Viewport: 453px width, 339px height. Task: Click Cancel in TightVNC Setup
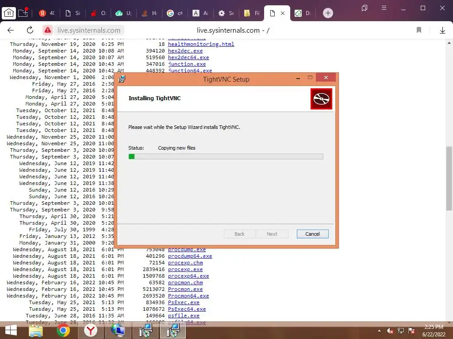312,234
